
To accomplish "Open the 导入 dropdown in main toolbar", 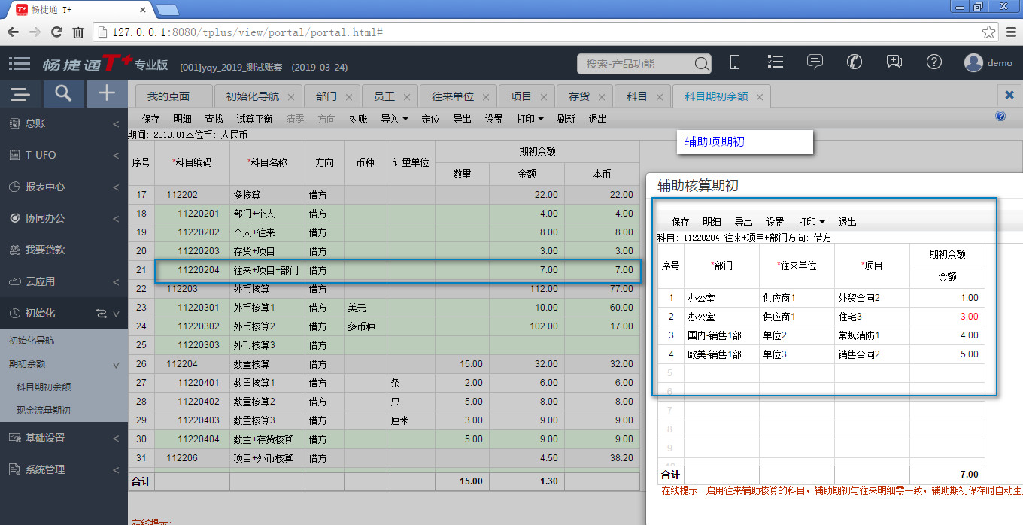I will 394,119.
